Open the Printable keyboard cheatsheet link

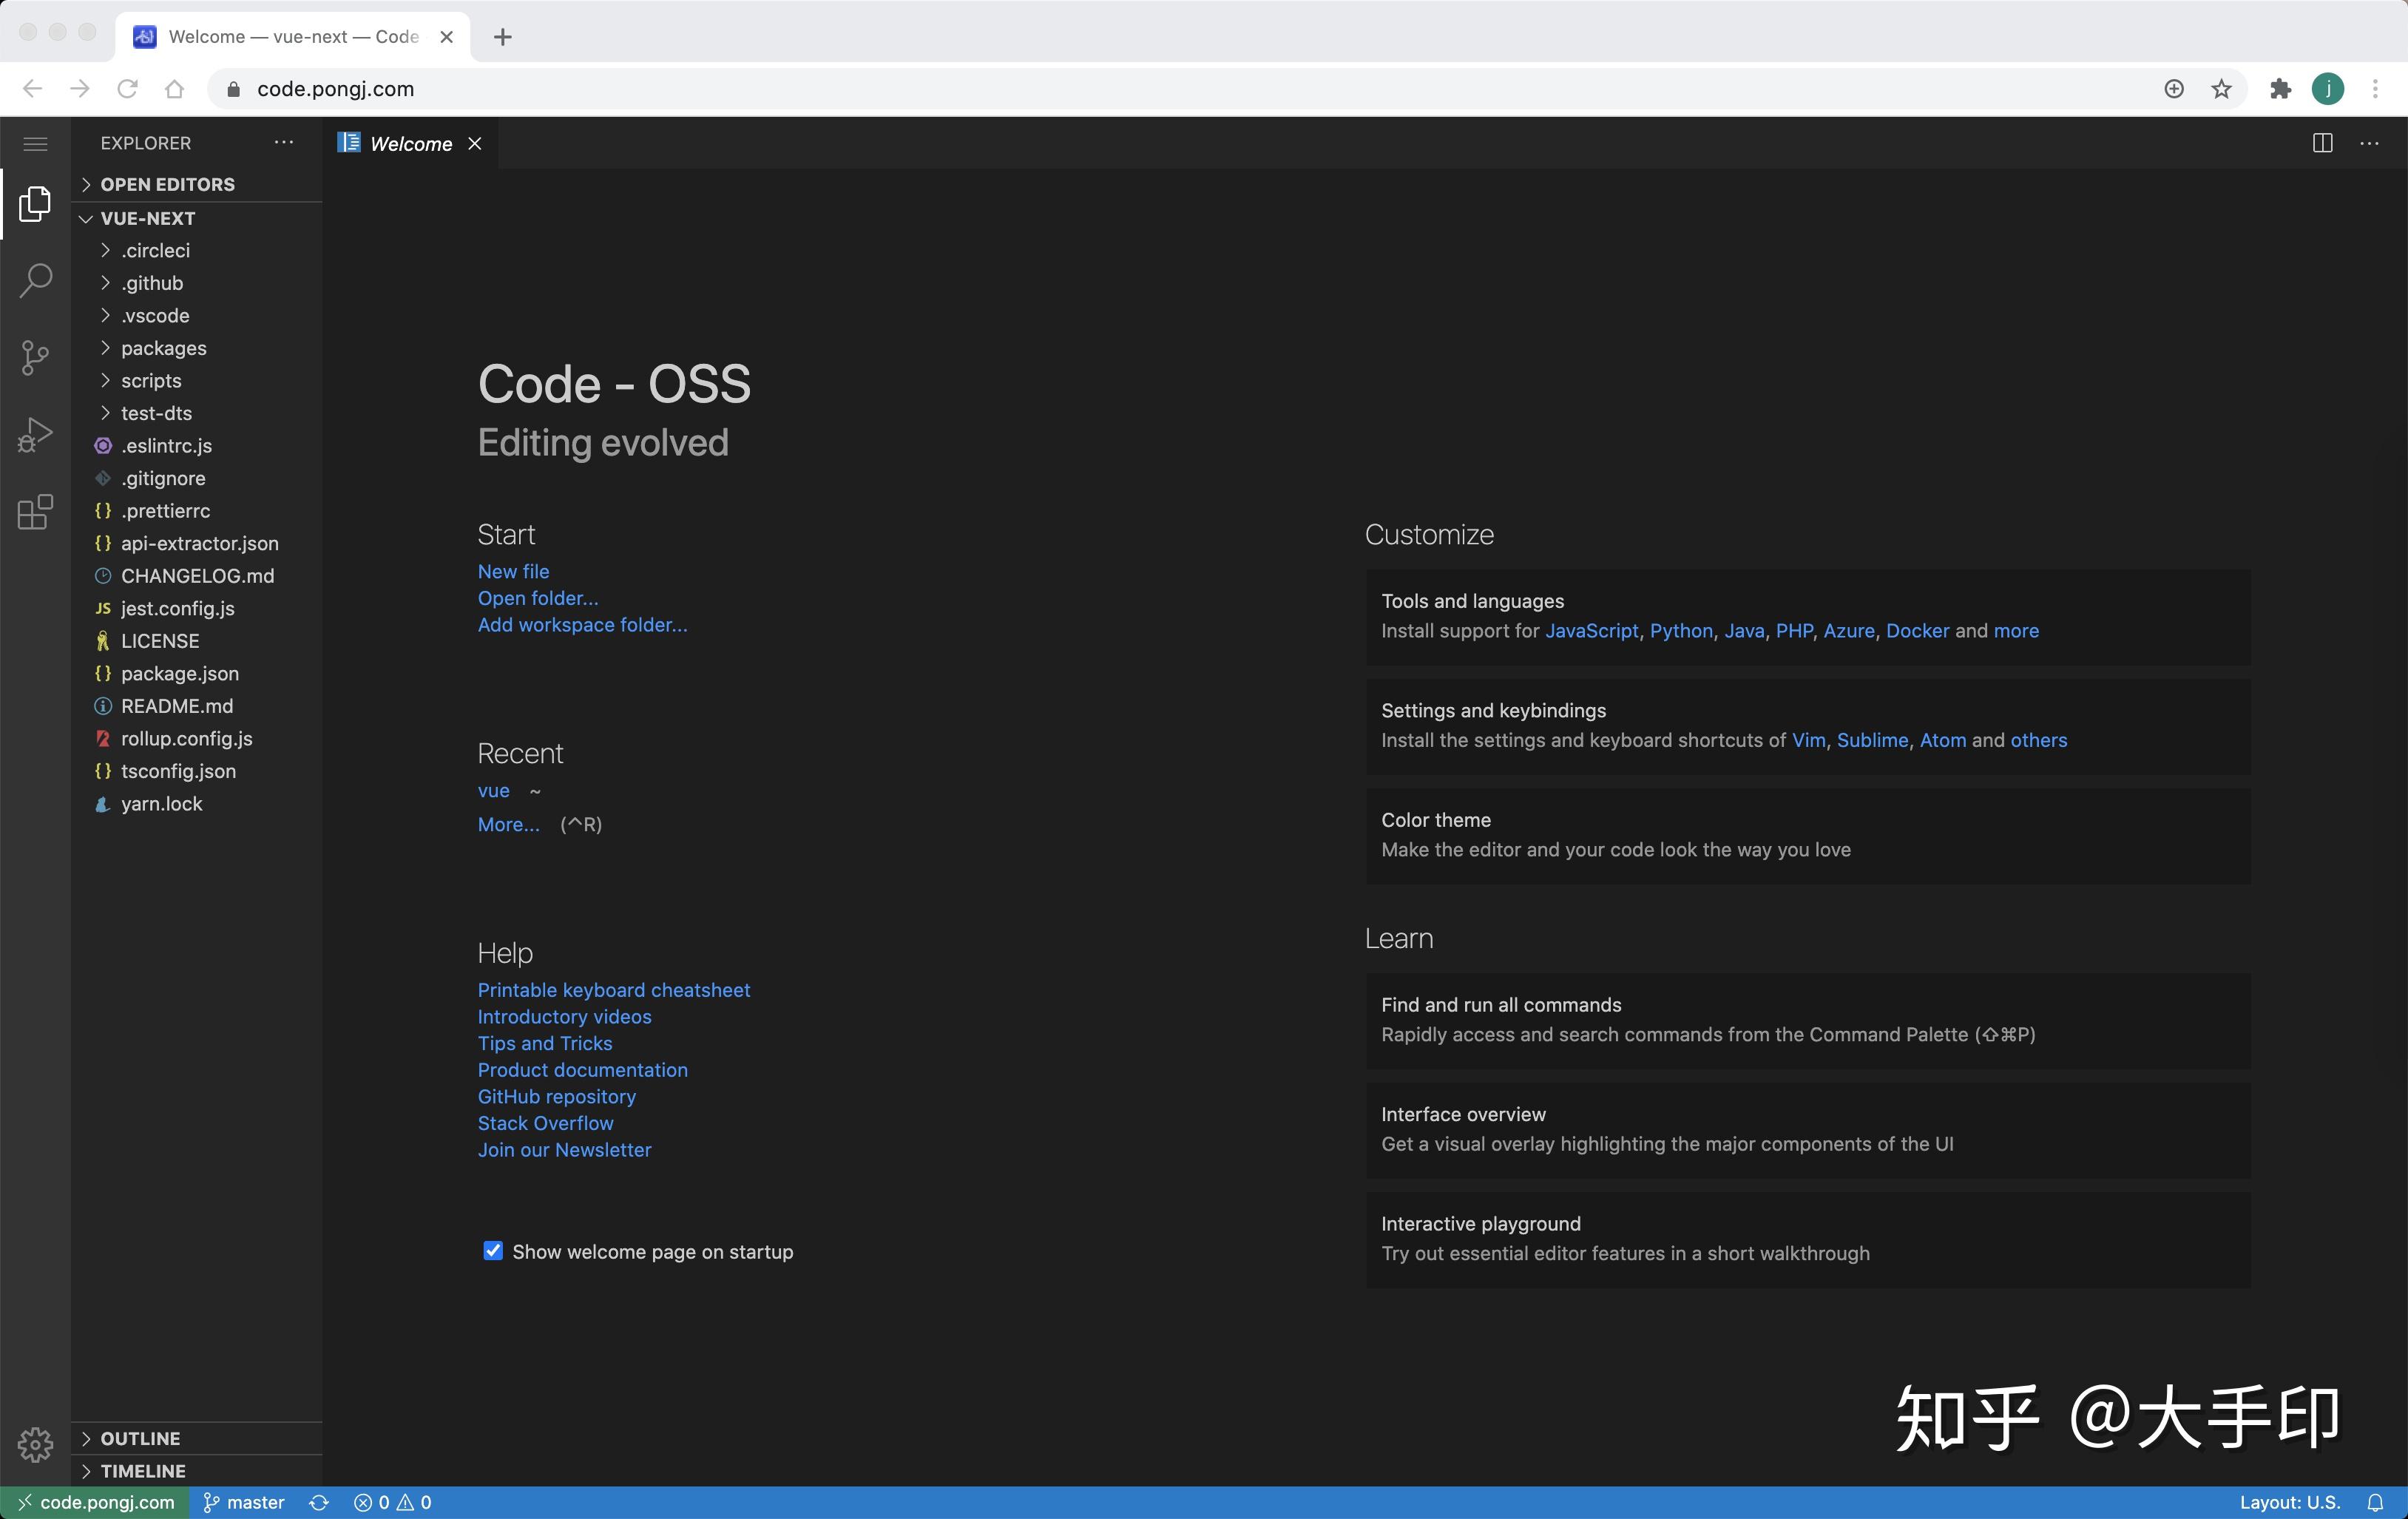coord(613,990)
